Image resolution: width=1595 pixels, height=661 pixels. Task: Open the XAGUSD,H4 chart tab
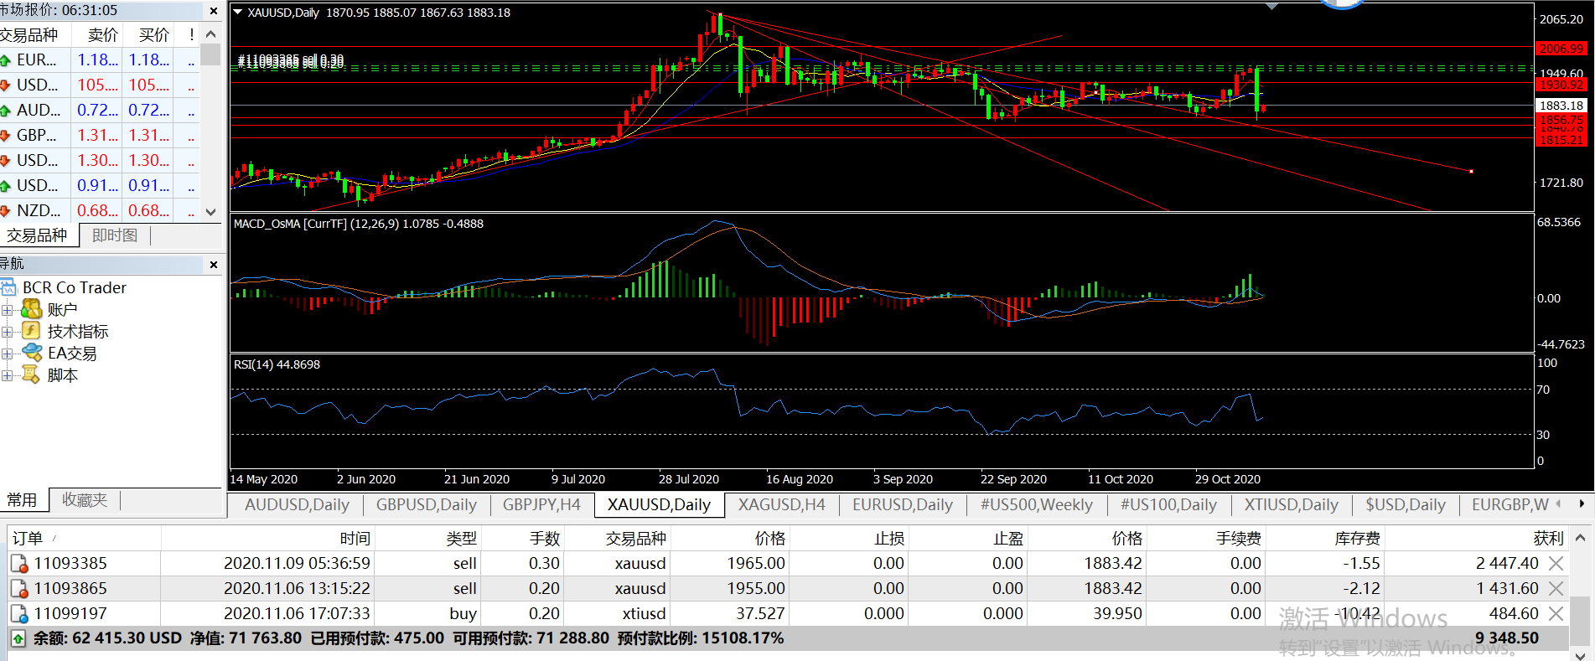(781, 505)
